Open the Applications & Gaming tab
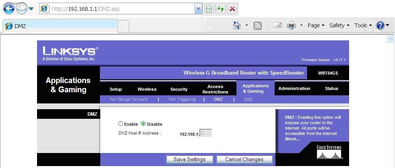This screenshot has height=168, width=395. click(x=255, y=88)
